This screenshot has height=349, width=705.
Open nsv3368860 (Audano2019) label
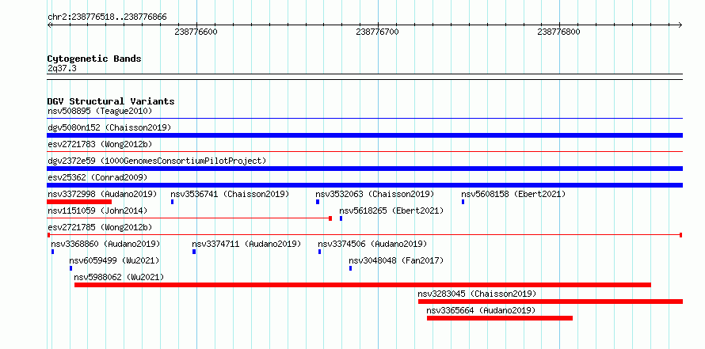click(x=105, y=244)
